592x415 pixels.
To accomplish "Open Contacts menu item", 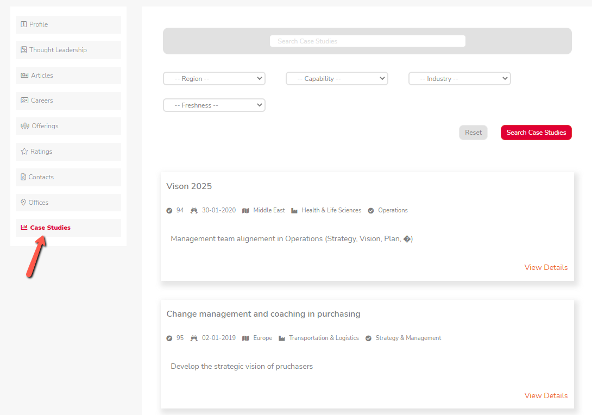I will (68, 177).
